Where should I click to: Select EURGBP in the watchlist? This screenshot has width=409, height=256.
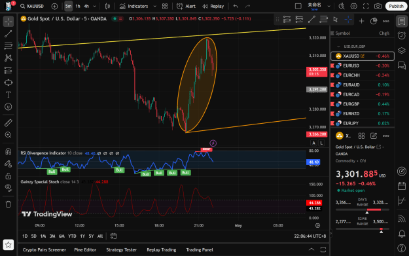[x=363, y=104]
